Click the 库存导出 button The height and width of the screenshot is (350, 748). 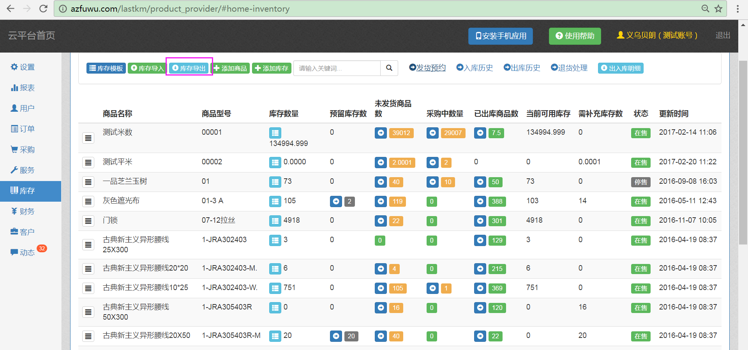(x=189, y=68)
